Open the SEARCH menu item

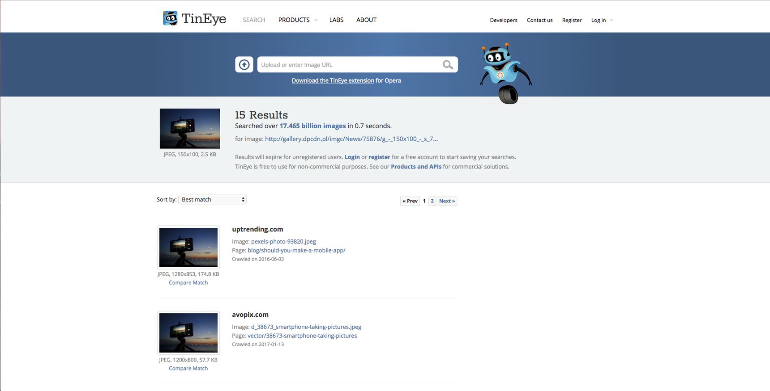pos(254,20)
